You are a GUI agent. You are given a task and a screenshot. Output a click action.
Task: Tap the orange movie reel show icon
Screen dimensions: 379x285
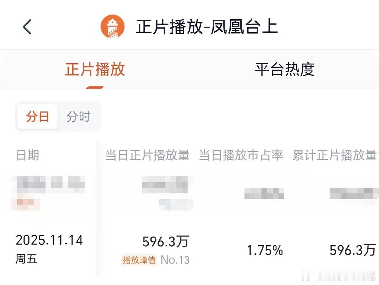tap(112, 27)
